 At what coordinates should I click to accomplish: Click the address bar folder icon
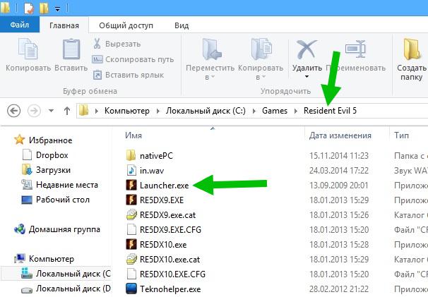(83, 111)
